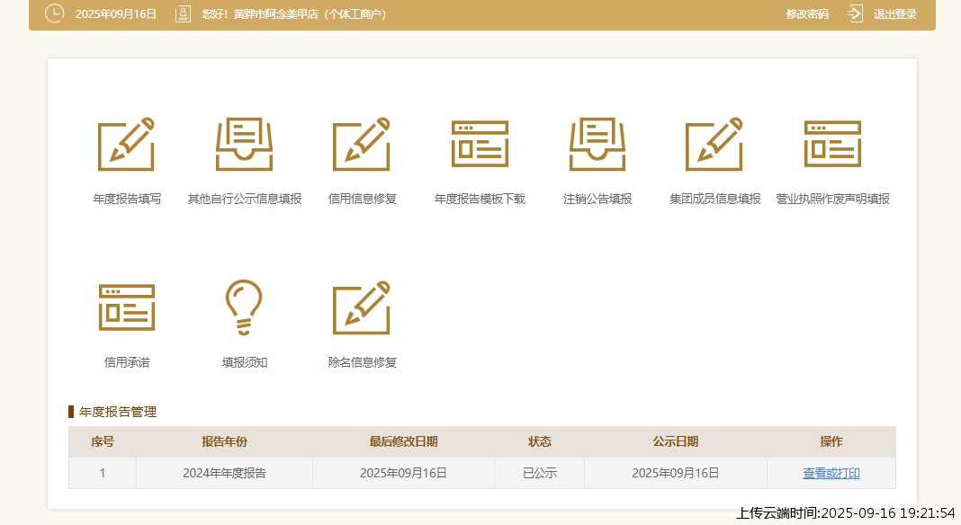The height and width of the screenshot is (525, 961).
Task: Click the 注销公告填报 label
Action: pyautogui.click(x=597, y=199)
